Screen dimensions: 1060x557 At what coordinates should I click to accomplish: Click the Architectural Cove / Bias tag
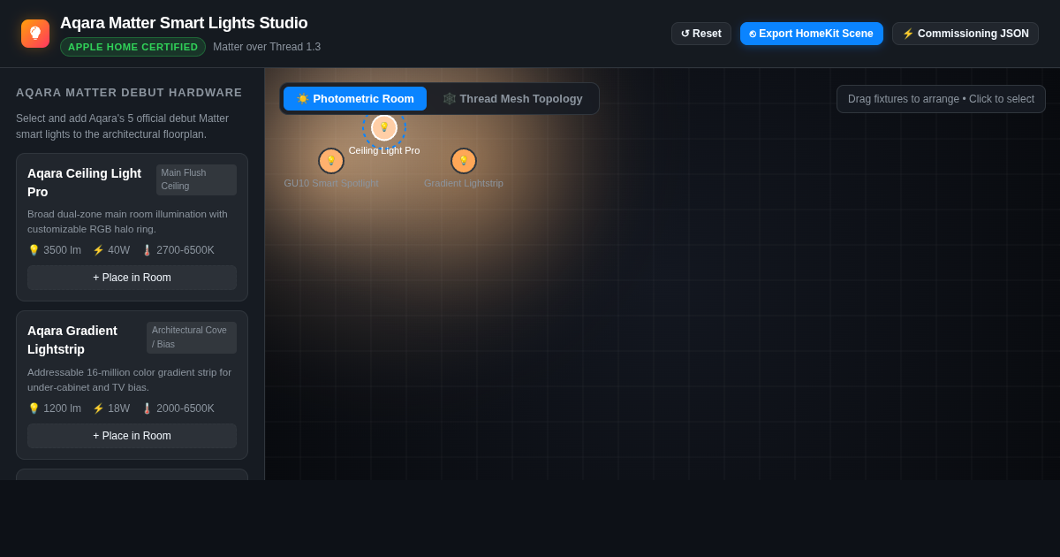(x=192, y=338)
